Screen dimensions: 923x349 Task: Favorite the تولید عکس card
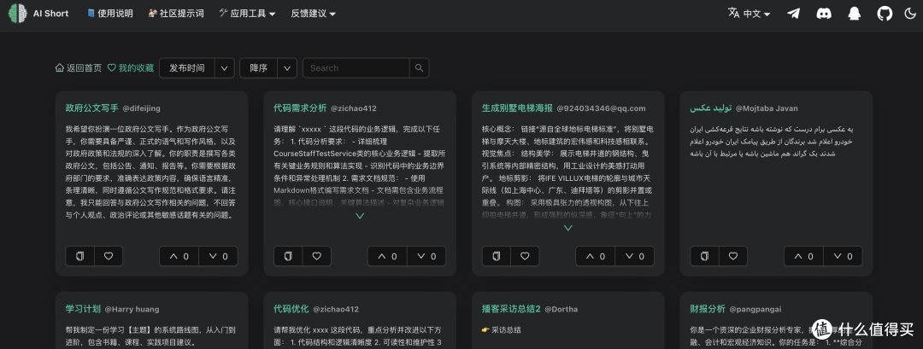pyautogui.click(x=733, y=256)
